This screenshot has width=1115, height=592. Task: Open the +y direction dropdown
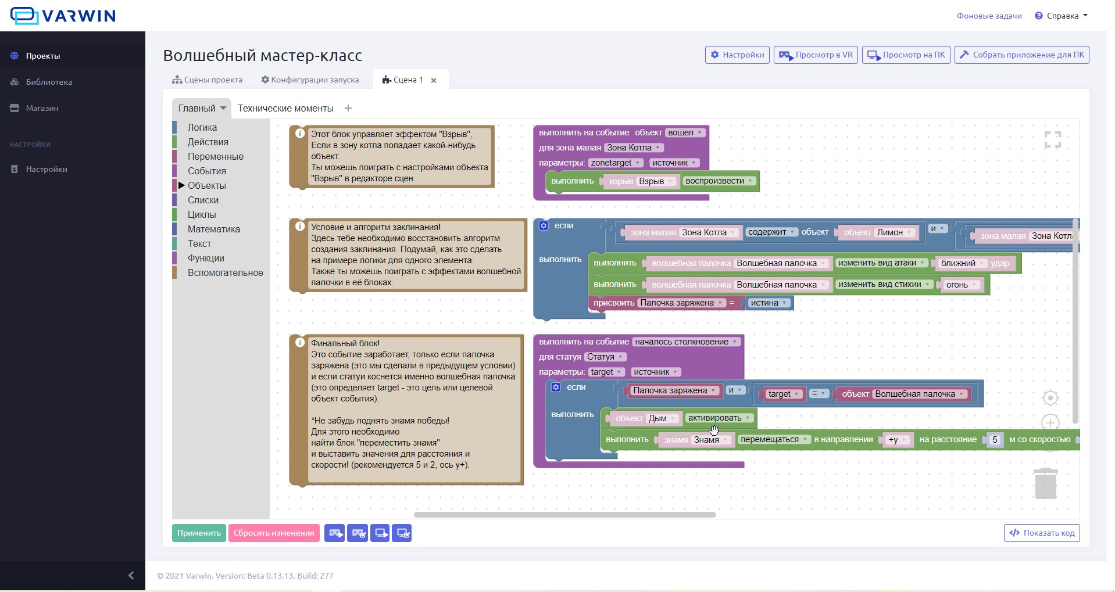[898, 440]
